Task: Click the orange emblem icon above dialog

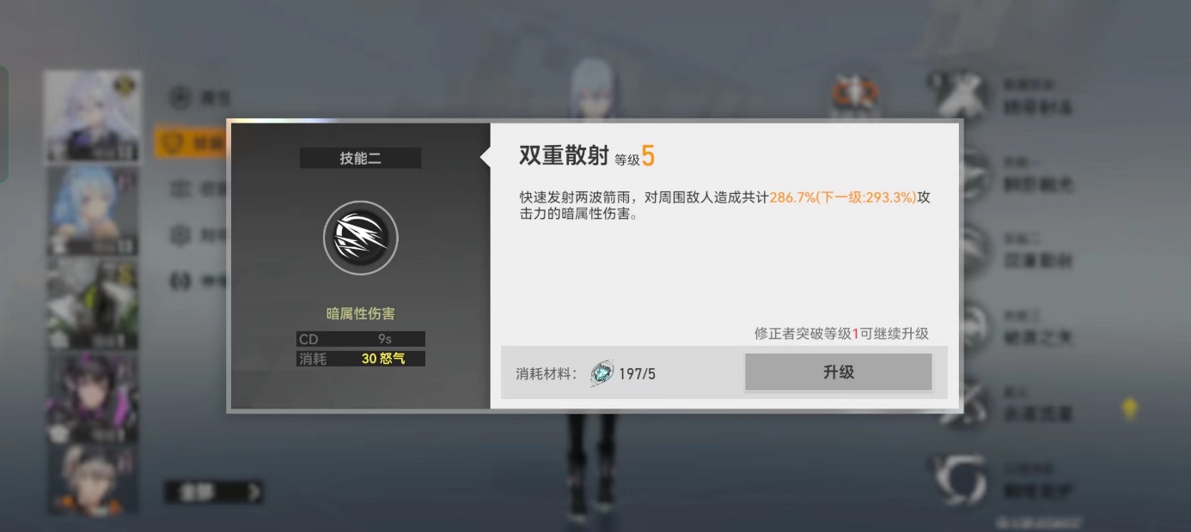Action: [855, 94]
